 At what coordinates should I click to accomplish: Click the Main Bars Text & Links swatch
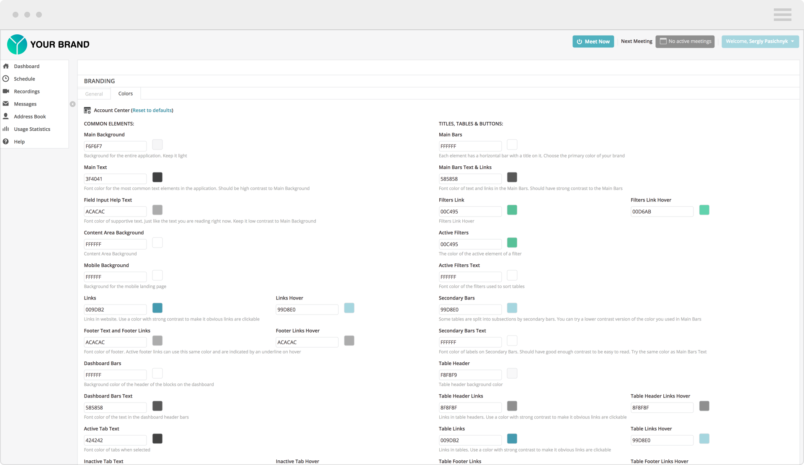coord(512,177)
